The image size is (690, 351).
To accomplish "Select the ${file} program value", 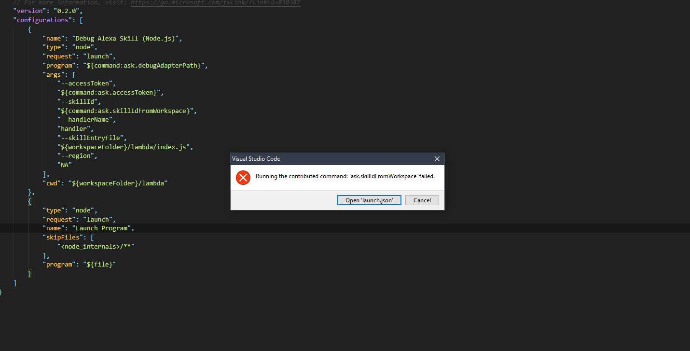I will coord(100,264).
